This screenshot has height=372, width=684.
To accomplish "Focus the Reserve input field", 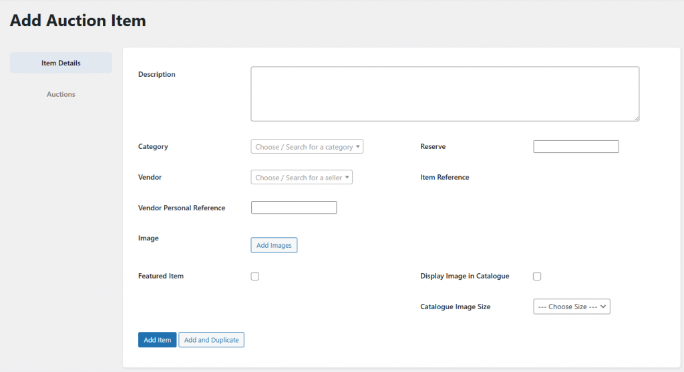I will tap(576, 146).
